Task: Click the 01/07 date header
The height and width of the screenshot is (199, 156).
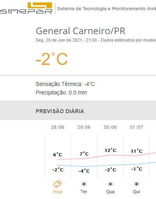Action: [136, 127]
